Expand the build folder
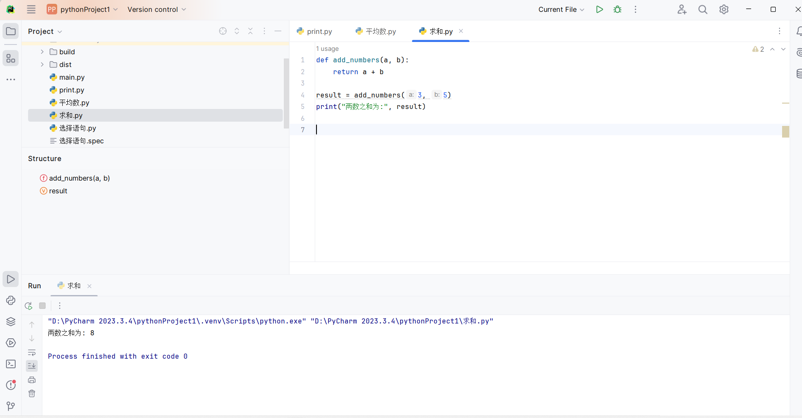The image size is (802, 418). click(x=42, y=52)
